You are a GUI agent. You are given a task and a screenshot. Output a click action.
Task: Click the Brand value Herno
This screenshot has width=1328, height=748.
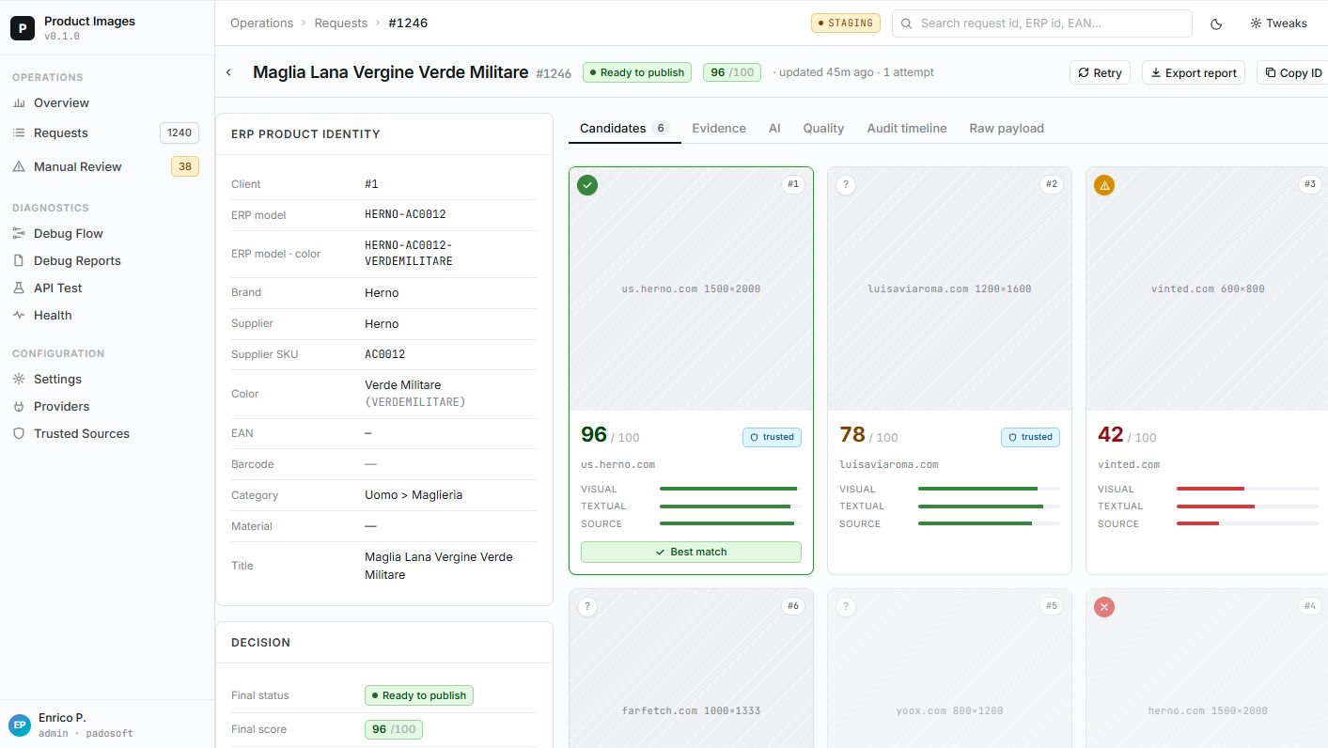(x=382, y=293)
